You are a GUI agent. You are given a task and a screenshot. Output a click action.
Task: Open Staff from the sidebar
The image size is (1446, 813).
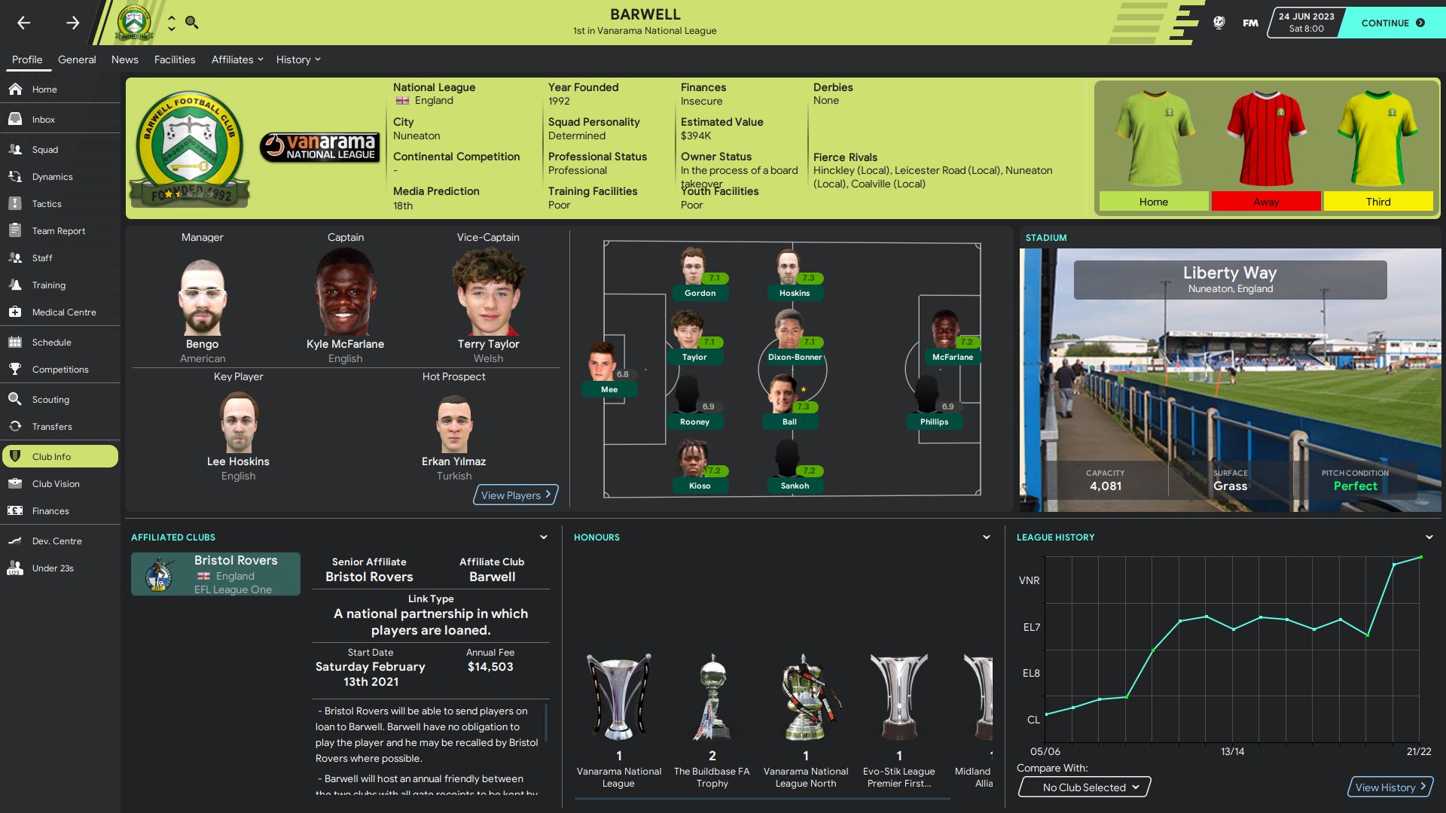click(60, 257)
